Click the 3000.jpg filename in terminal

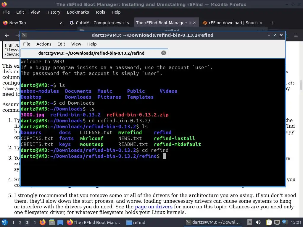point(33,115)
